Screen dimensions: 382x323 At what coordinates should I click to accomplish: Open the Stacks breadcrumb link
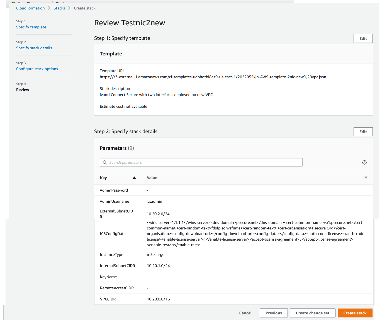(59, 8)
